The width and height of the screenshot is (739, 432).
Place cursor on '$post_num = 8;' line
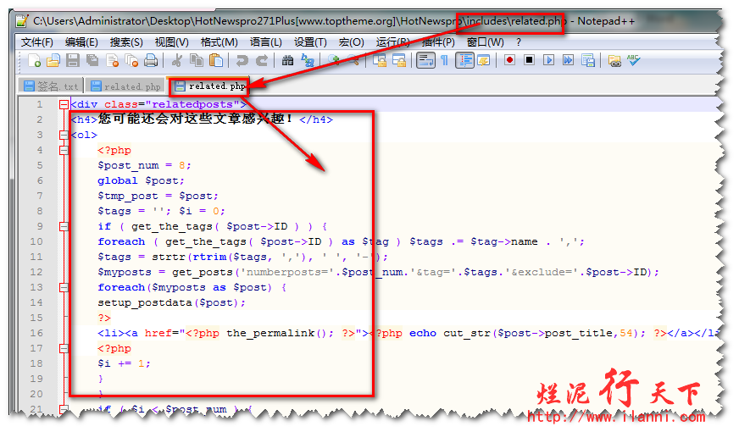tap(144, 165)
